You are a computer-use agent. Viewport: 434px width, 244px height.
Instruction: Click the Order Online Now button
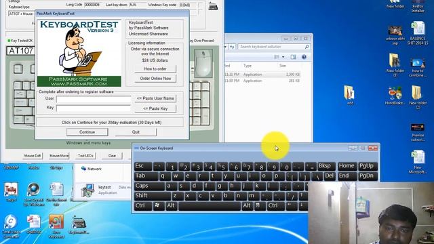[155, 79]
